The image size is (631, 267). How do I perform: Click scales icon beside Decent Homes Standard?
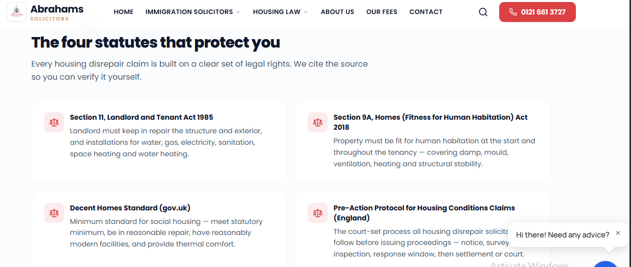(54, 213)
